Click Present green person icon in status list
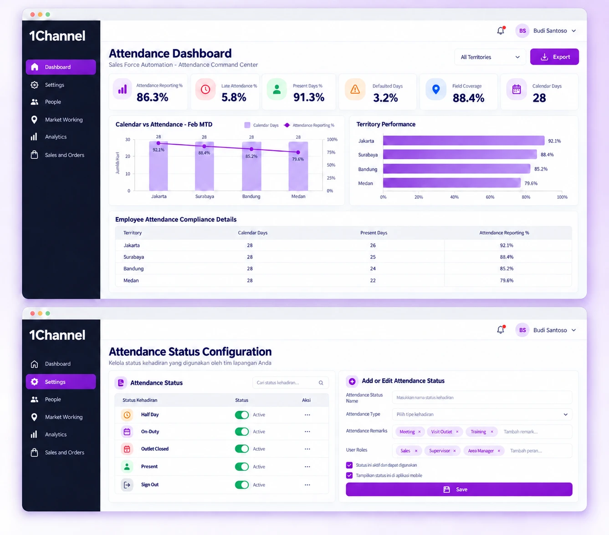Viewport: 609px width, 535px height. tap(127, 466)
